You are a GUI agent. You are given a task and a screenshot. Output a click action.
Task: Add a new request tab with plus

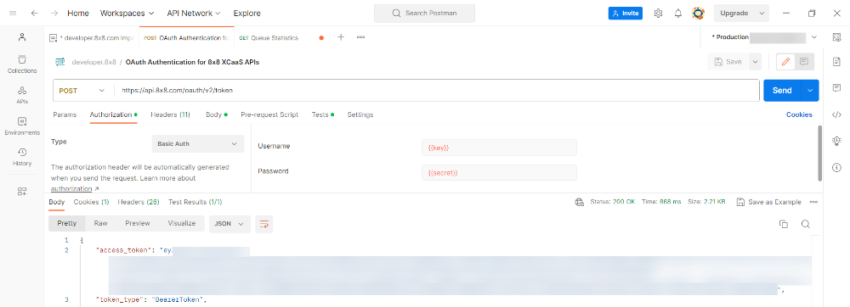click(341, 37)
